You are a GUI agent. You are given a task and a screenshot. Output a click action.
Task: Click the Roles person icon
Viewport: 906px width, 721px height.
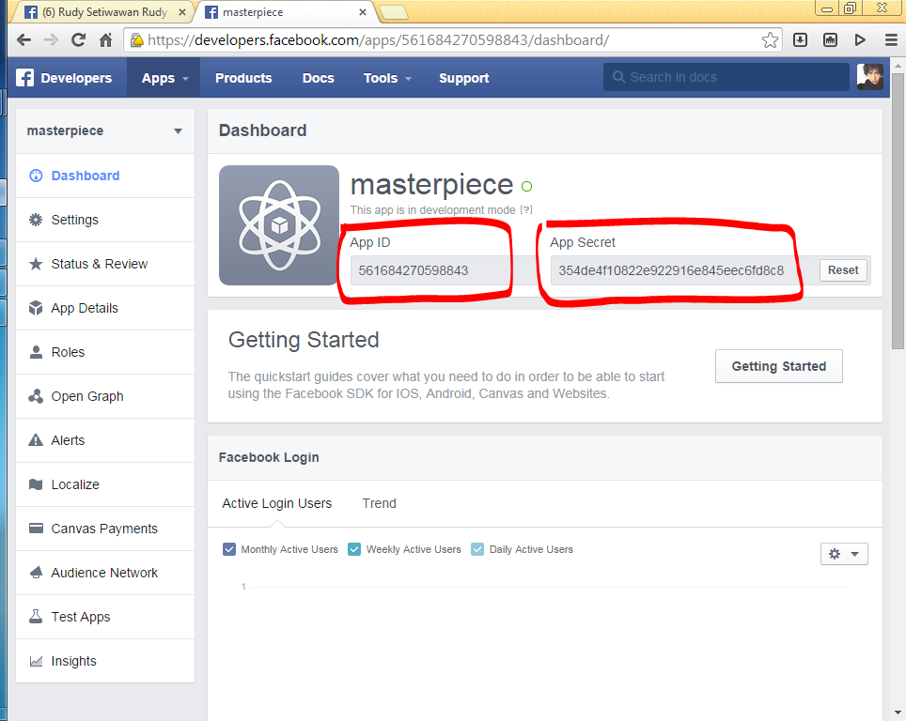pos(36,352)
